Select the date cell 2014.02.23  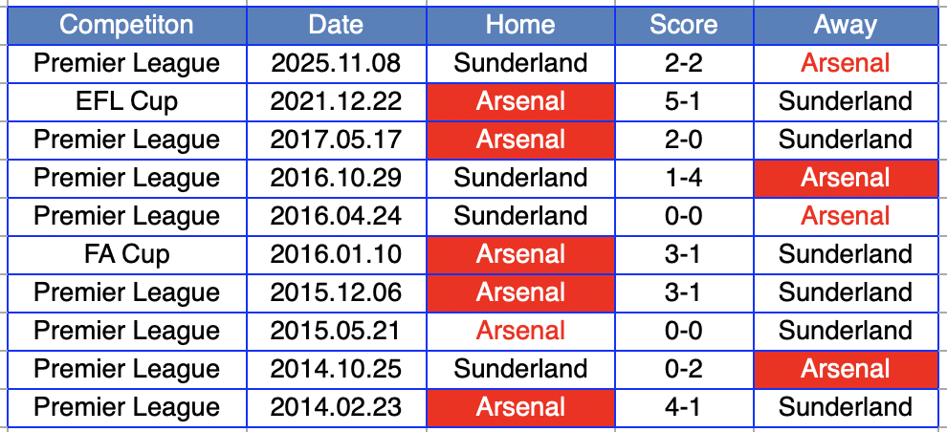336,407
